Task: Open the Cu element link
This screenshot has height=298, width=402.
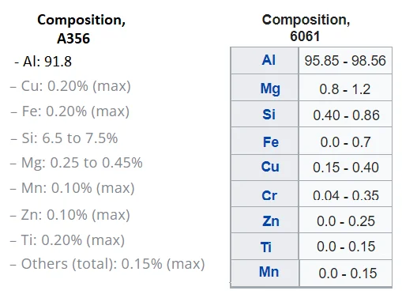Action: [270, 167]
